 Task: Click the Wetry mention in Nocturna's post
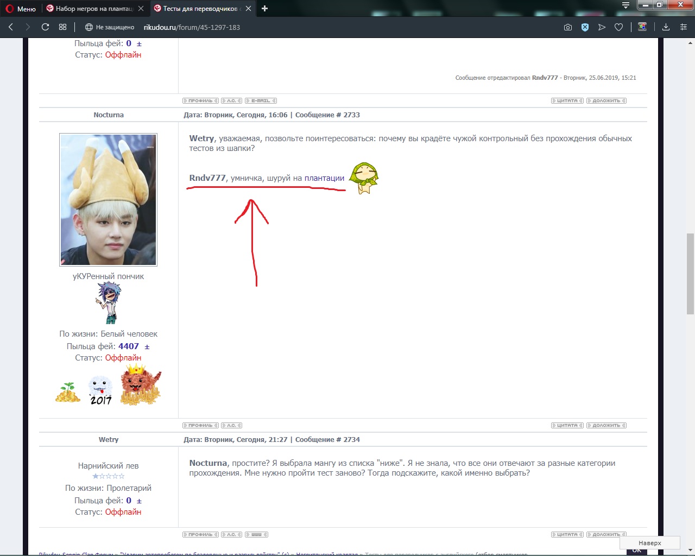(x=201, y=138)
